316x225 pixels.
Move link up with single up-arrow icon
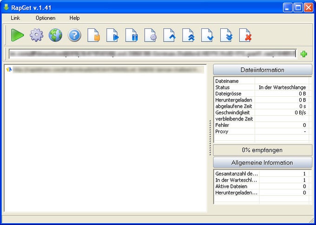tap(169, 35)
